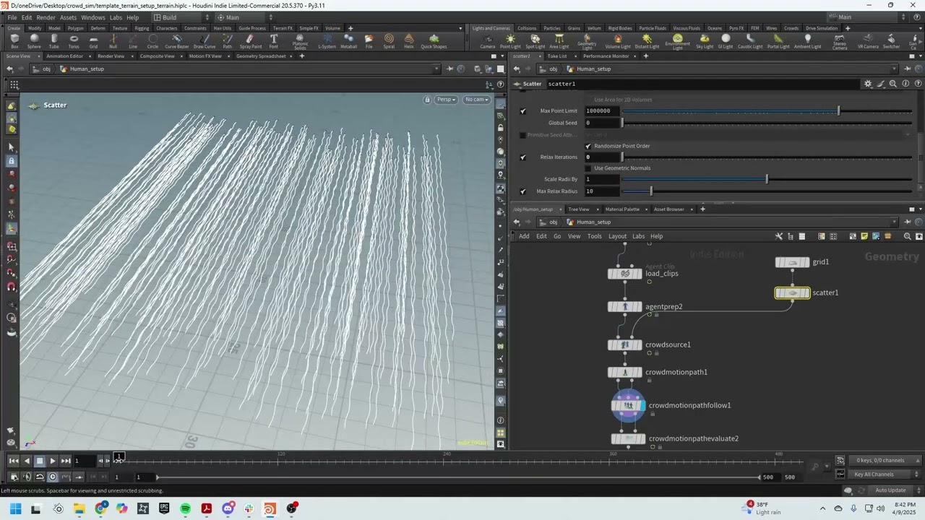The image size is (925, 520).
Task: Select the Spray Paint shelf tool
Action: click(251, 41)
